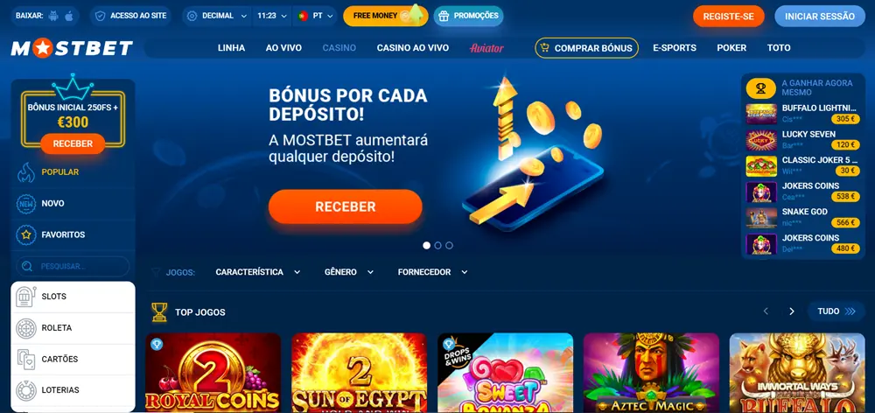875x413 pixels.
Task: Open the PT language dropdown
Action: click(x=315, y=16)
